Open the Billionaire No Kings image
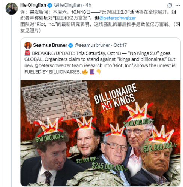The image size is (183, 187). point(100,133)
